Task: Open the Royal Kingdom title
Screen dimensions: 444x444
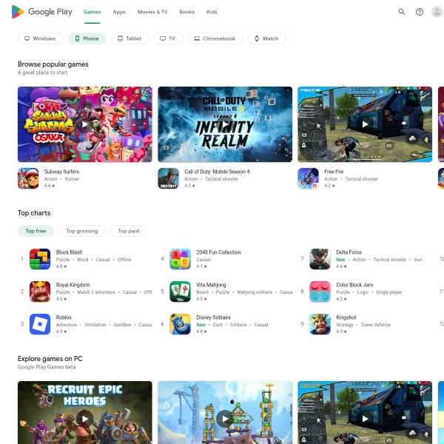Action: pos(73,285)
